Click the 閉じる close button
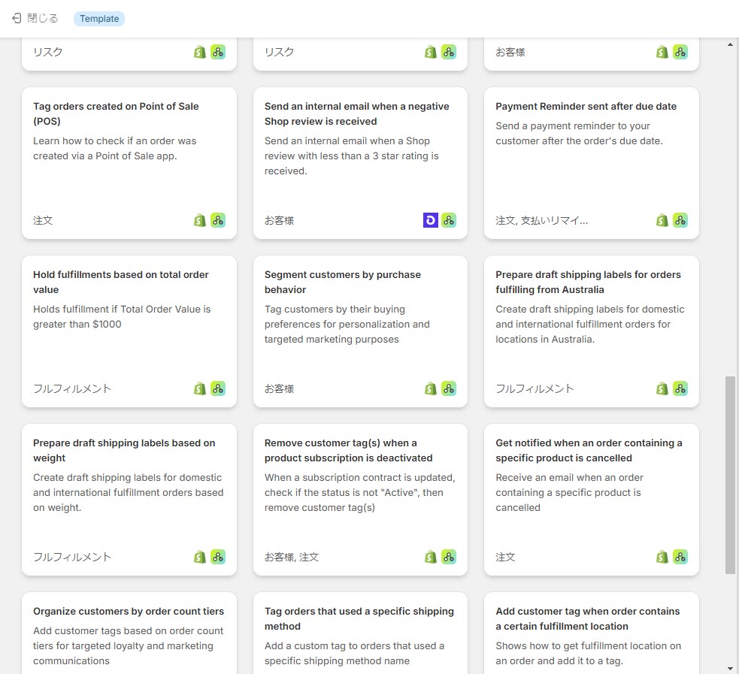The height and width of the screenshot is (674, 739). (x=35, y=18)
